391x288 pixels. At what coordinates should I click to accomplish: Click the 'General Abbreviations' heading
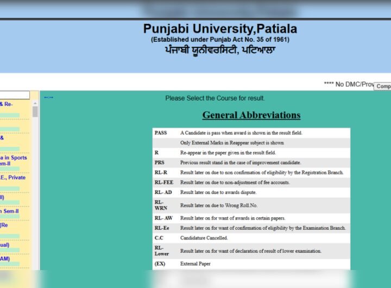(251, 115)
